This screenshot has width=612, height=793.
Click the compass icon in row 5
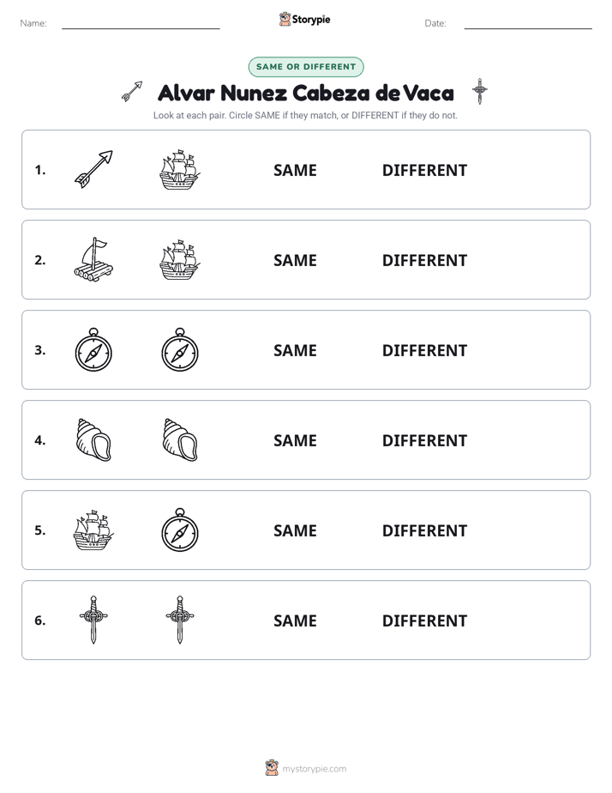pyautogui.click(x=180, y=530)
